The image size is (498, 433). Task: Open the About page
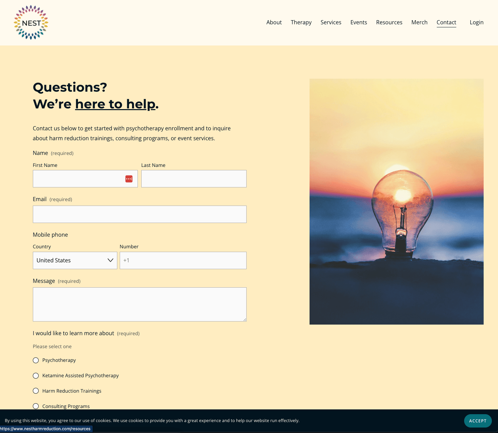click(274, 22)
